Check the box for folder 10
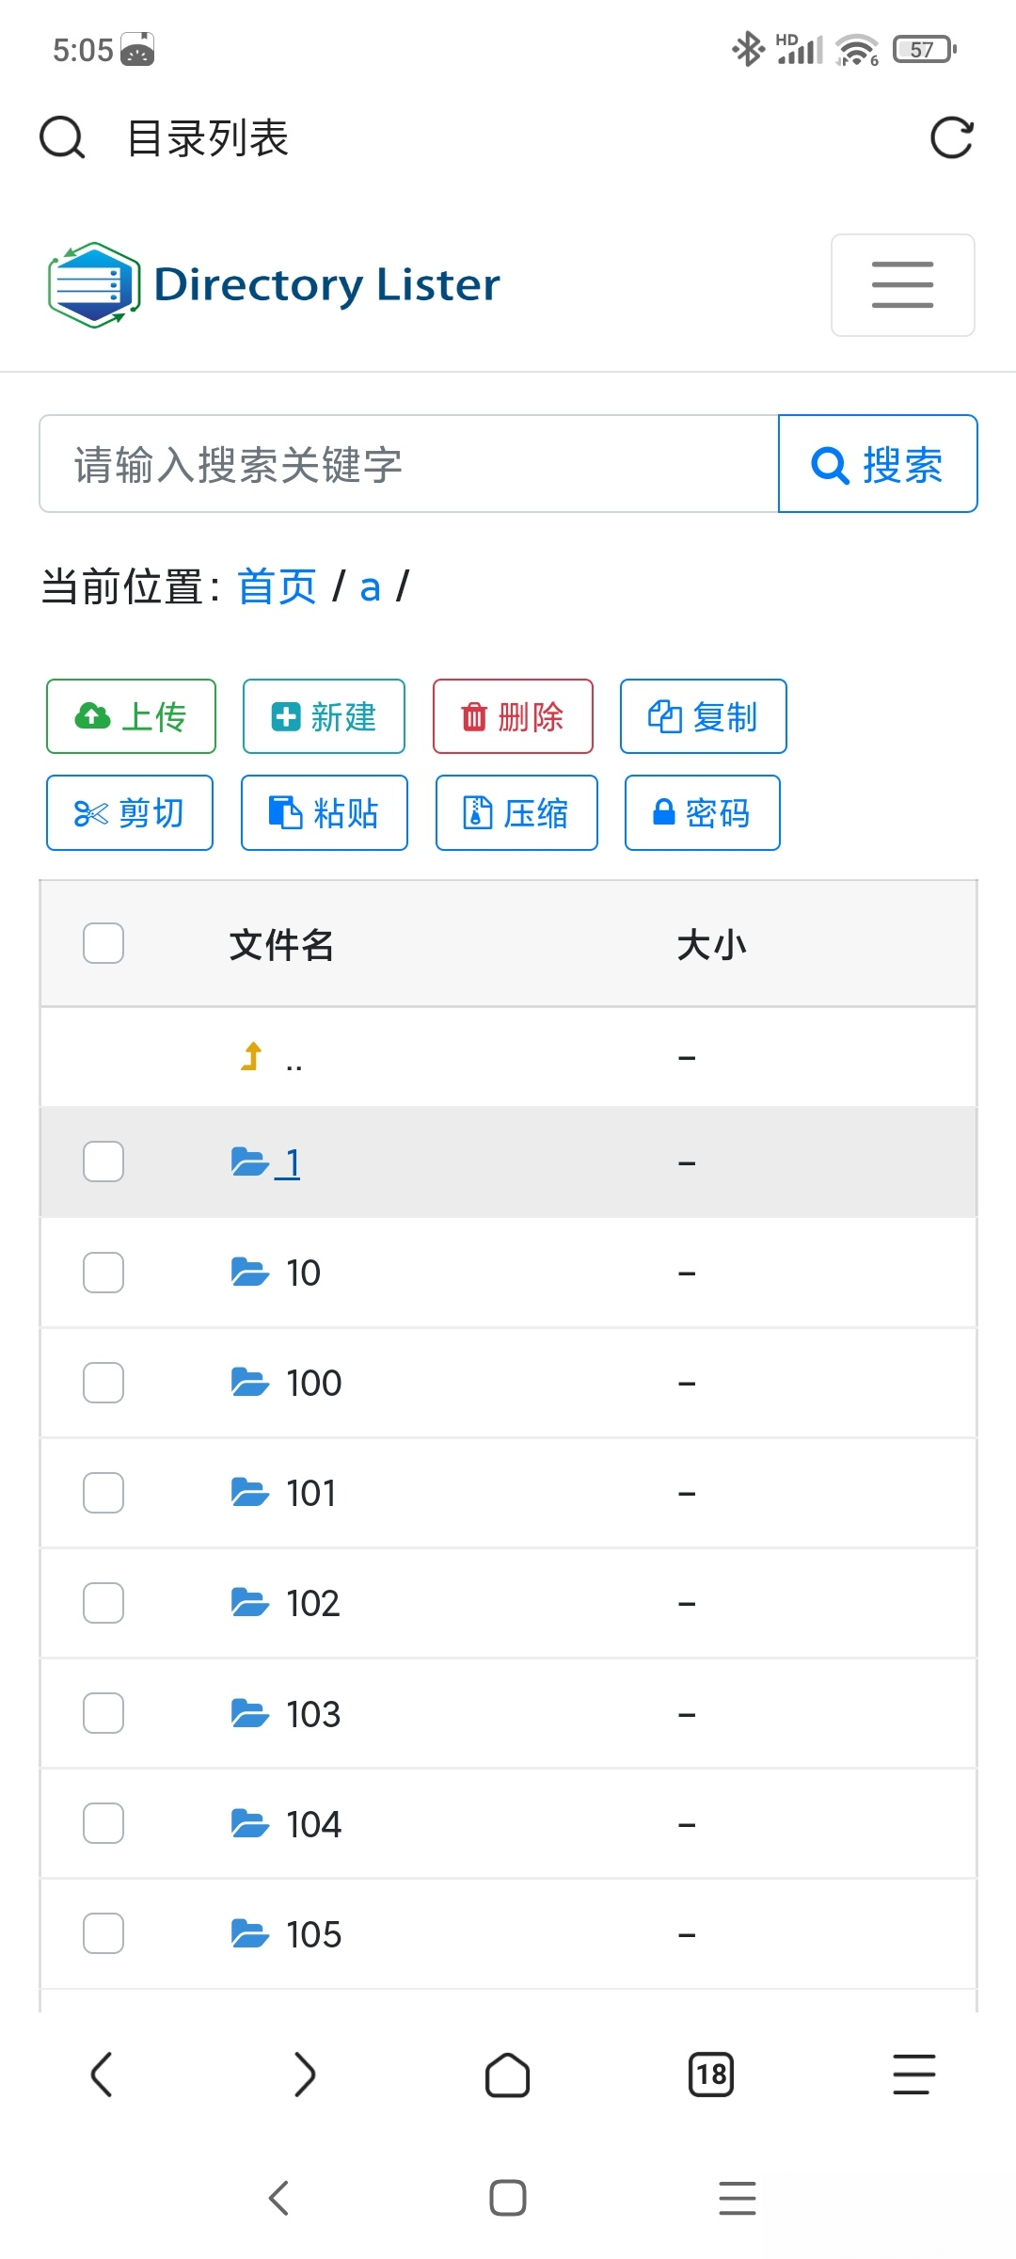Image resolution: width=1016 pixels, height=2259 pixels. pos(103,1273)
